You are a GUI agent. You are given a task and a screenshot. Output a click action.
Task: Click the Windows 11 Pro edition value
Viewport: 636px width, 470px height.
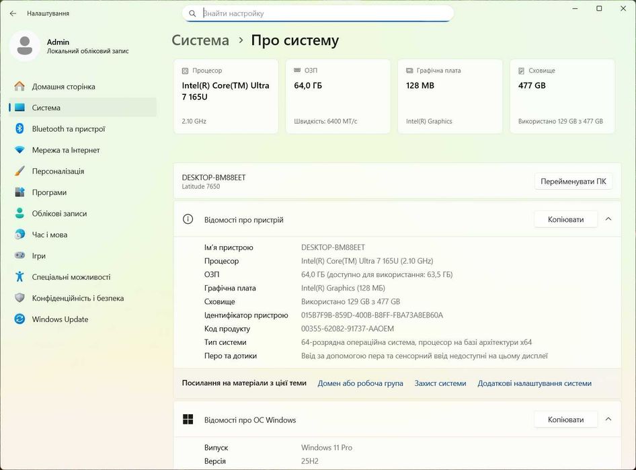327,448
